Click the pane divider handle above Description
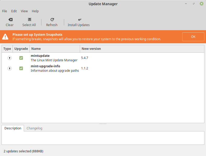206x156 pixels. [x=103, y=124]
